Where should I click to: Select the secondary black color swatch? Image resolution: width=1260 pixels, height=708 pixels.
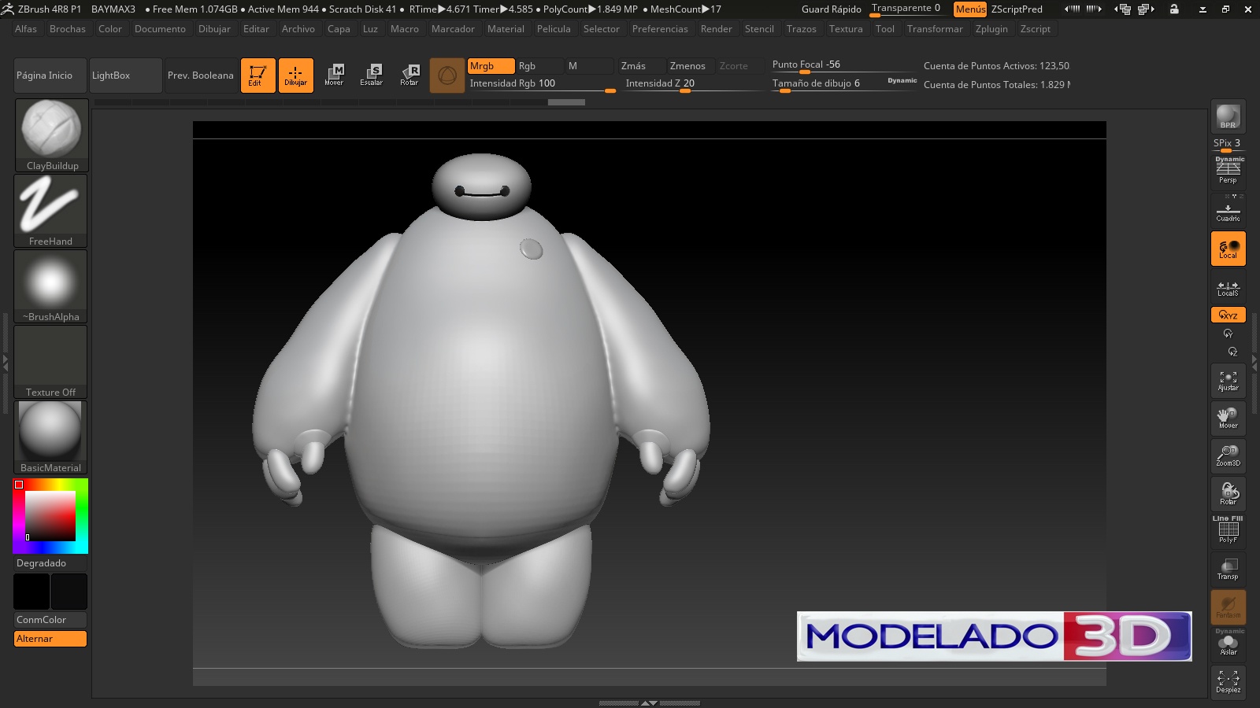(31, 592)
